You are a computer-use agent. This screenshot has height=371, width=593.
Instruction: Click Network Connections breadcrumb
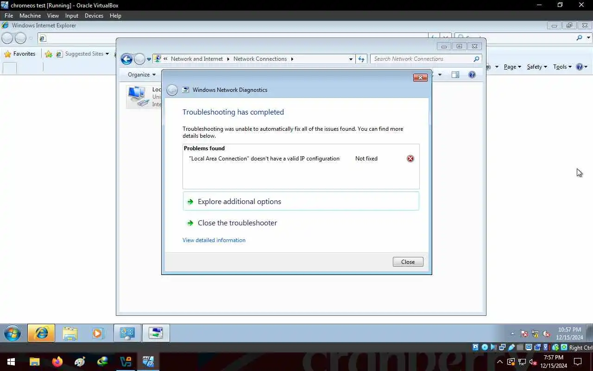tap(260, 59)
